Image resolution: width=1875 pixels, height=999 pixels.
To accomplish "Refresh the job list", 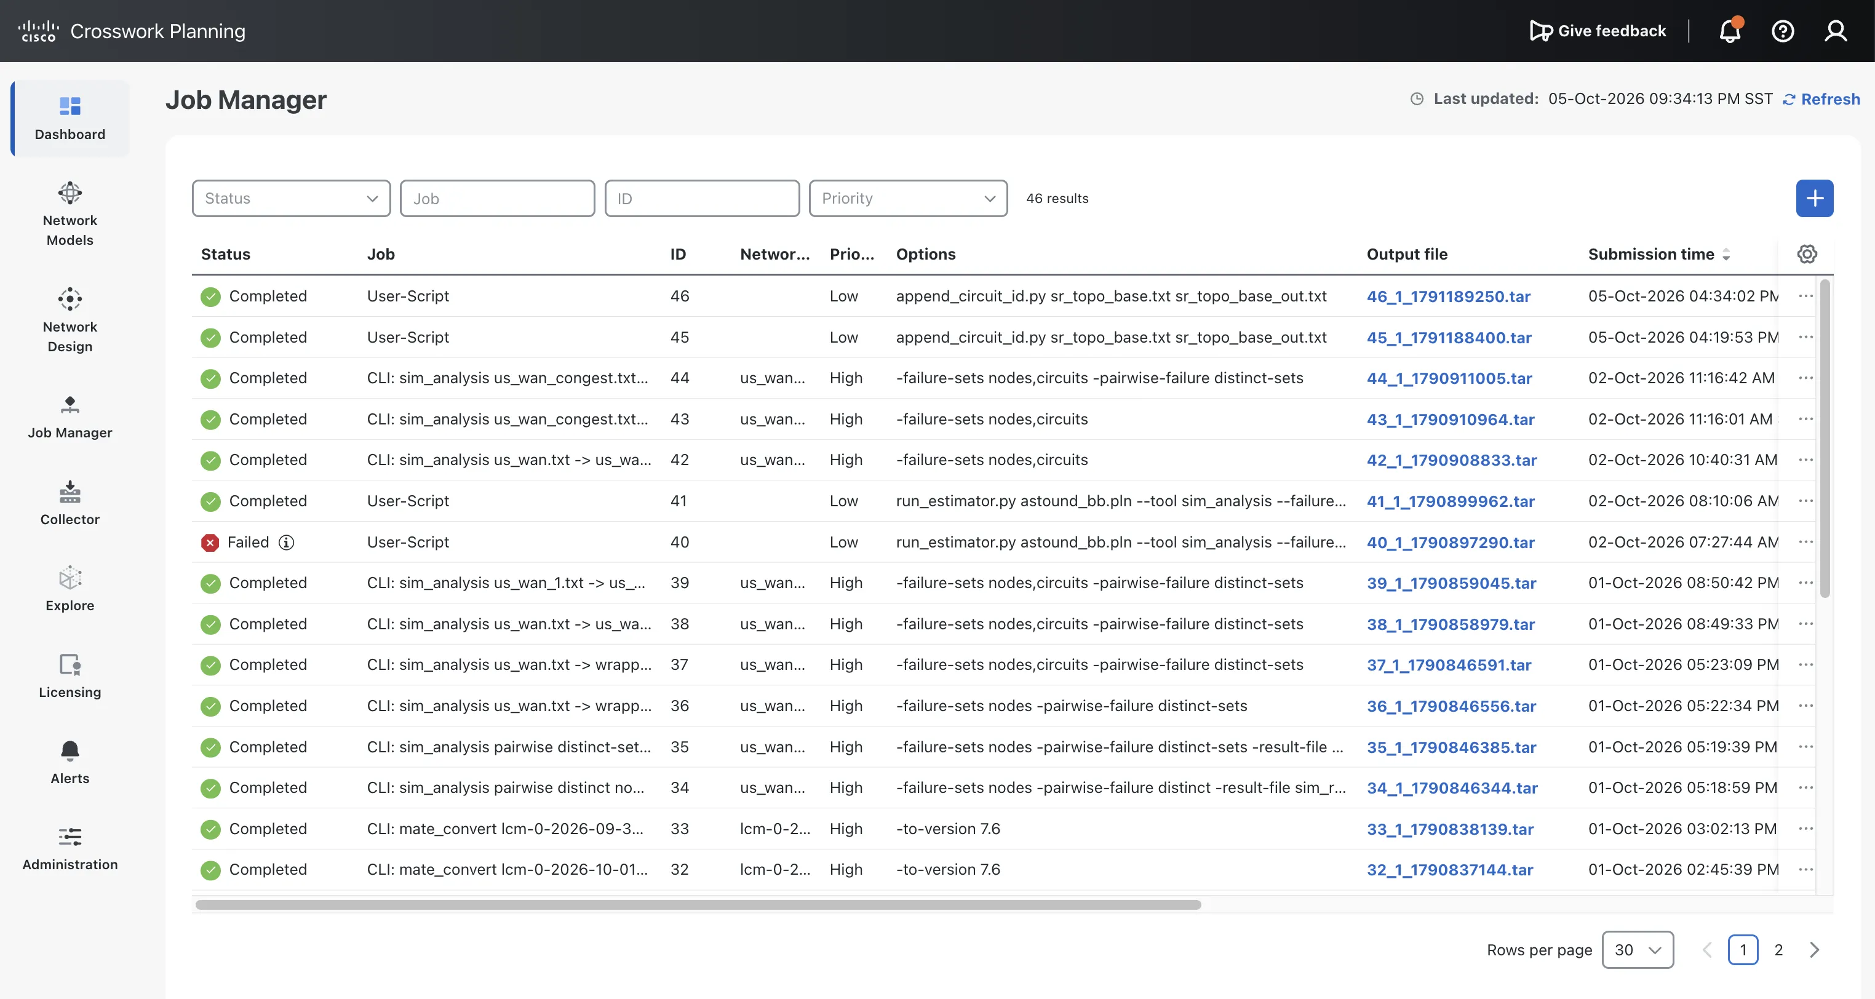I will click(1821, 99).
